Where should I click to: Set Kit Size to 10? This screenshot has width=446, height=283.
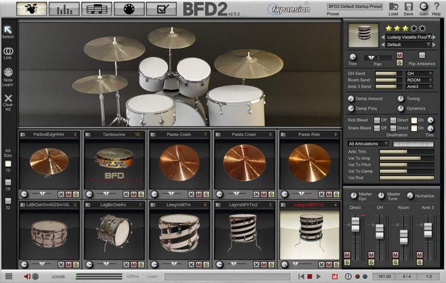(8, 163)
